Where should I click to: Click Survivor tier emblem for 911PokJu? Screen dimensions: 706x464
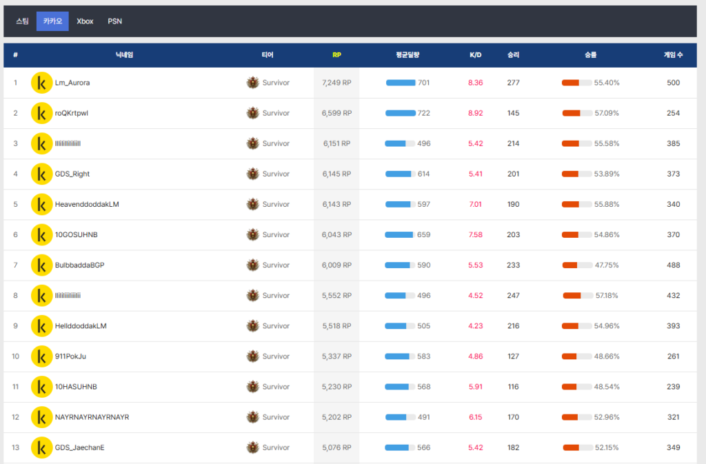coord(253,356)
